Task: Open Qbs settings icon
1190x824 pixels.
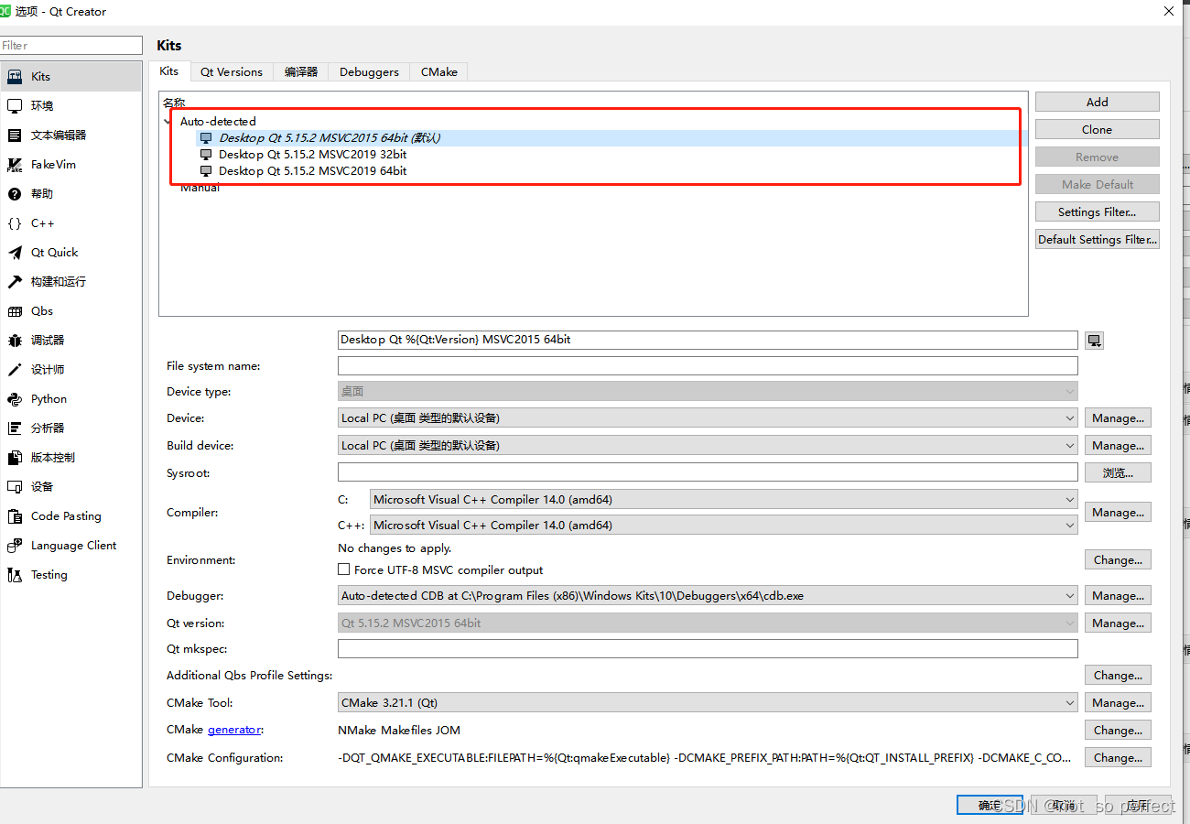Action: (x=14, y=310)
